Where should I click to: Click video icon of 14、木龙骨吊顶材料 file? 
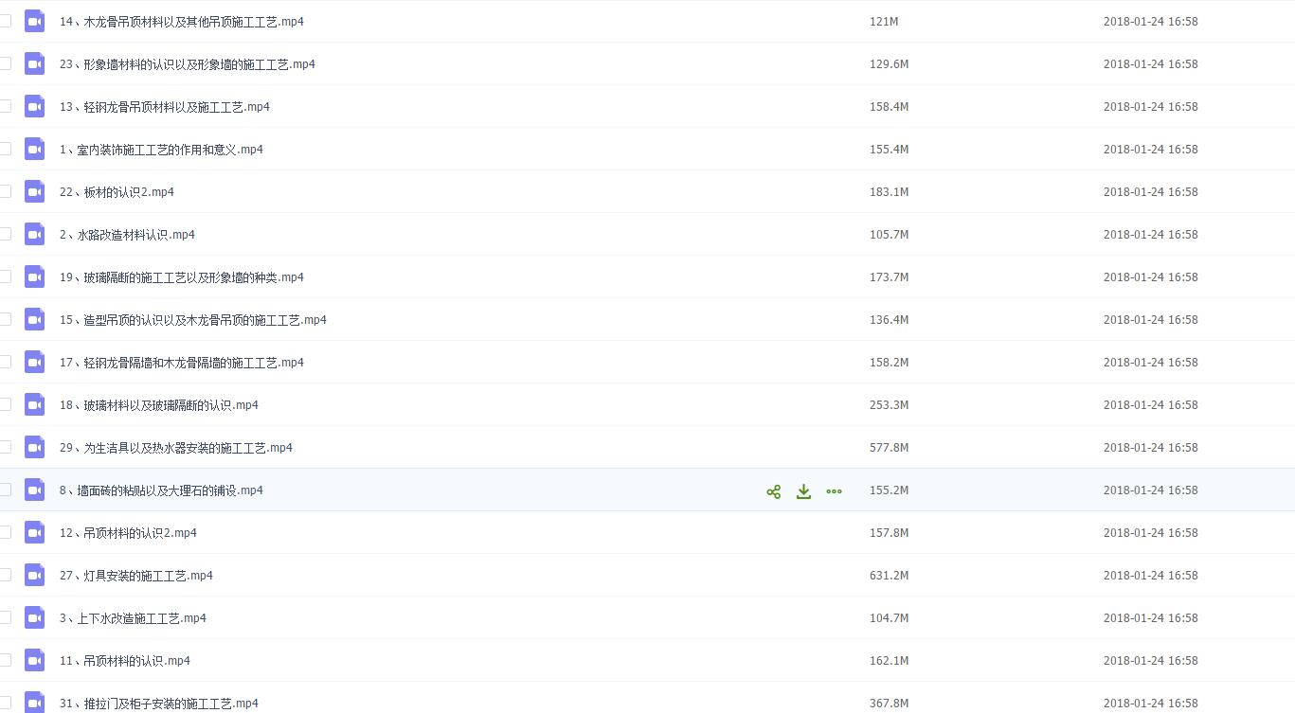point(35,21)
